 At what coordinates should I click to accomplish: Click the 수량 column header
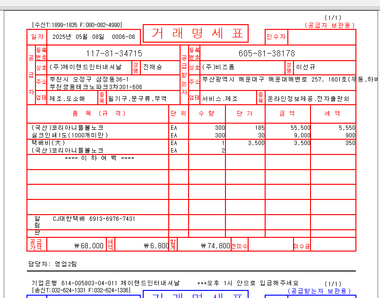(x=207, y=114)
